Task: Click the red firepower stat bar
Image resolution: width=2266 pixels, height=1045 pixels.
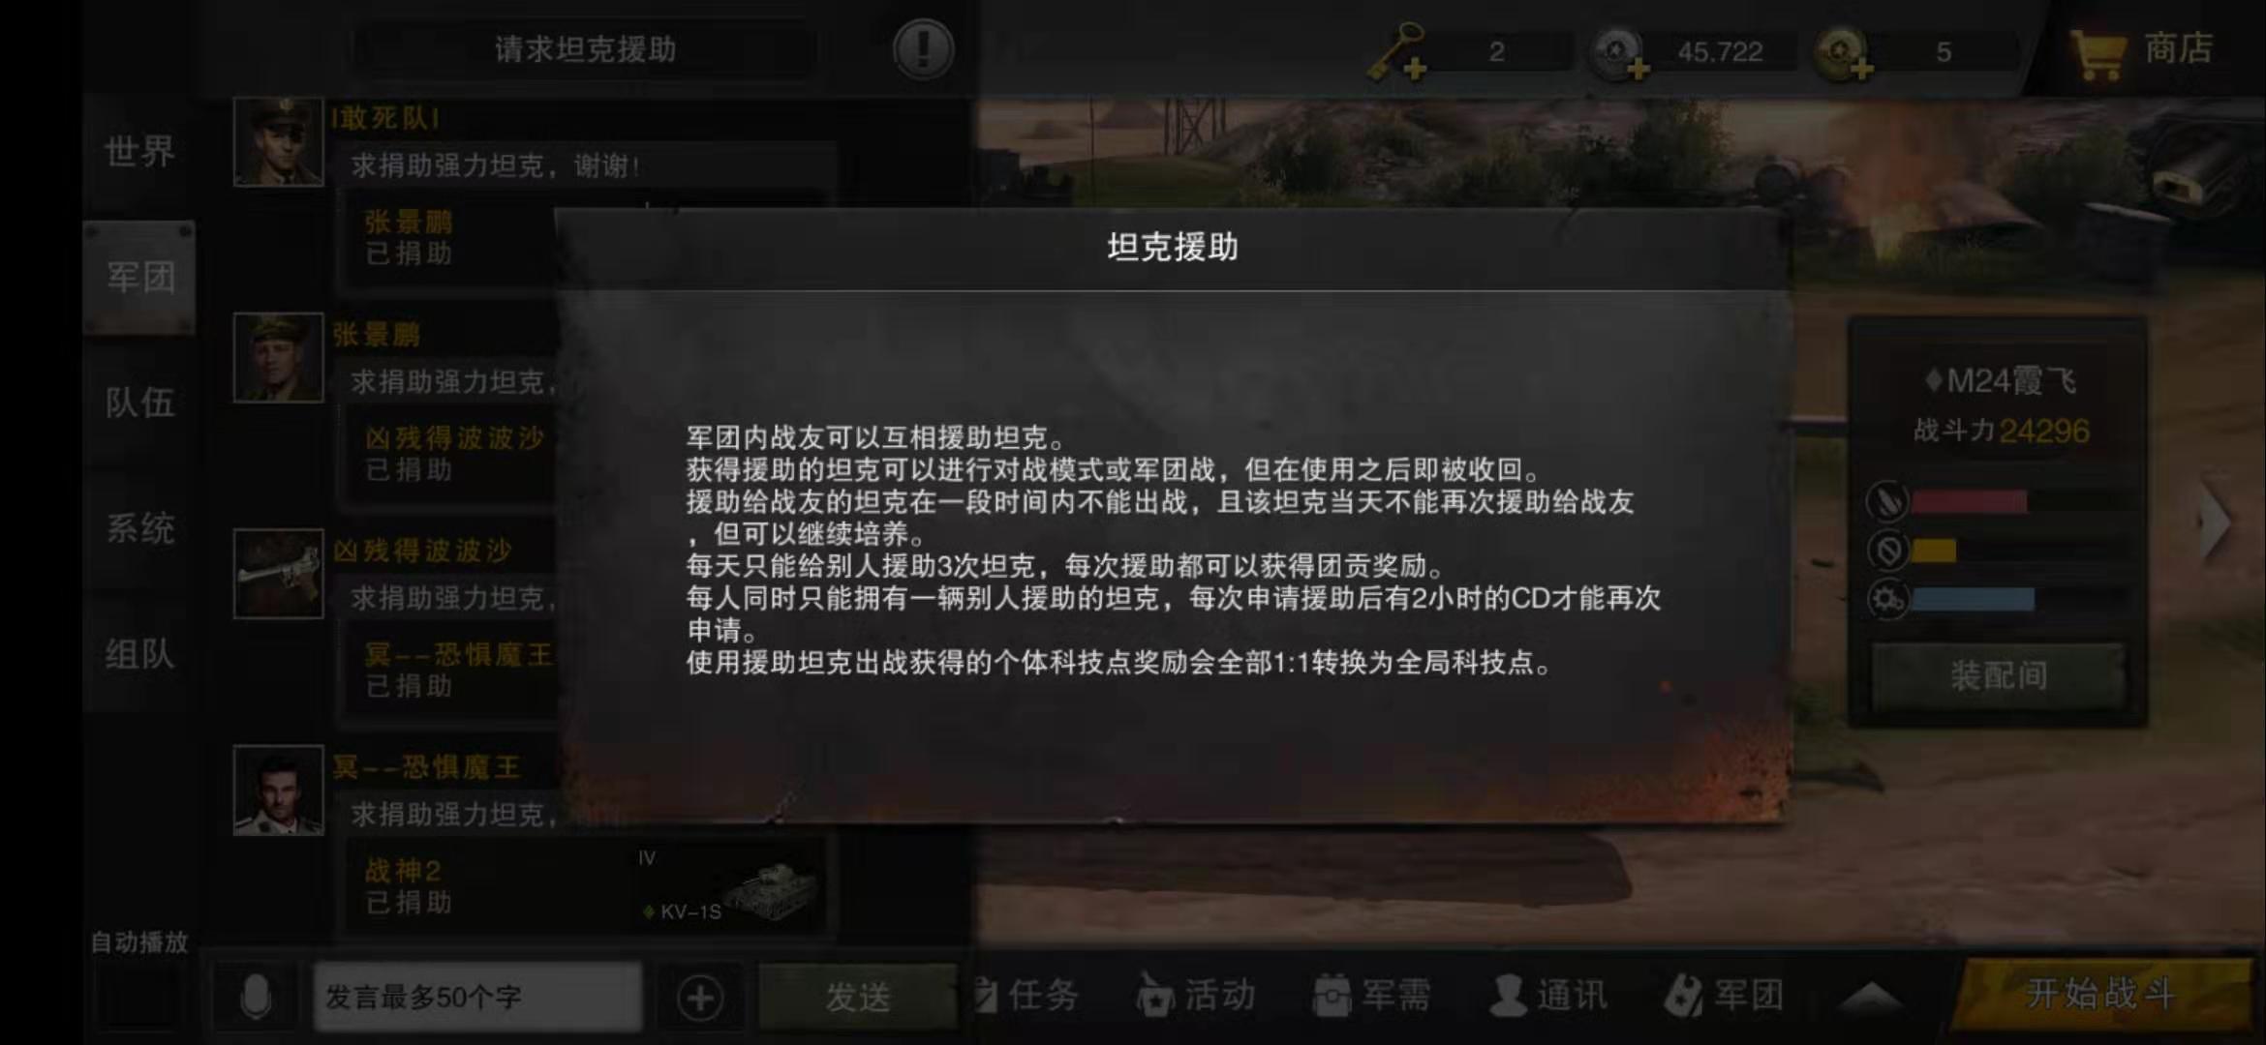Action: coord(1970,501)
